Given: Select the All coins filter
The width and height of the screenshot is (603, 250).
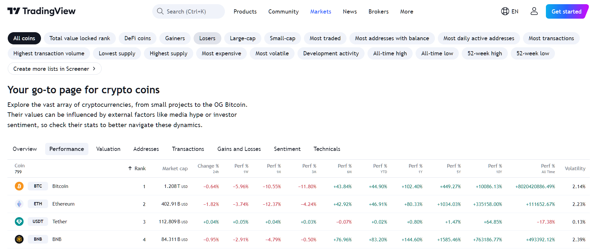Looking at the screenshot, I should pos(24,38).
